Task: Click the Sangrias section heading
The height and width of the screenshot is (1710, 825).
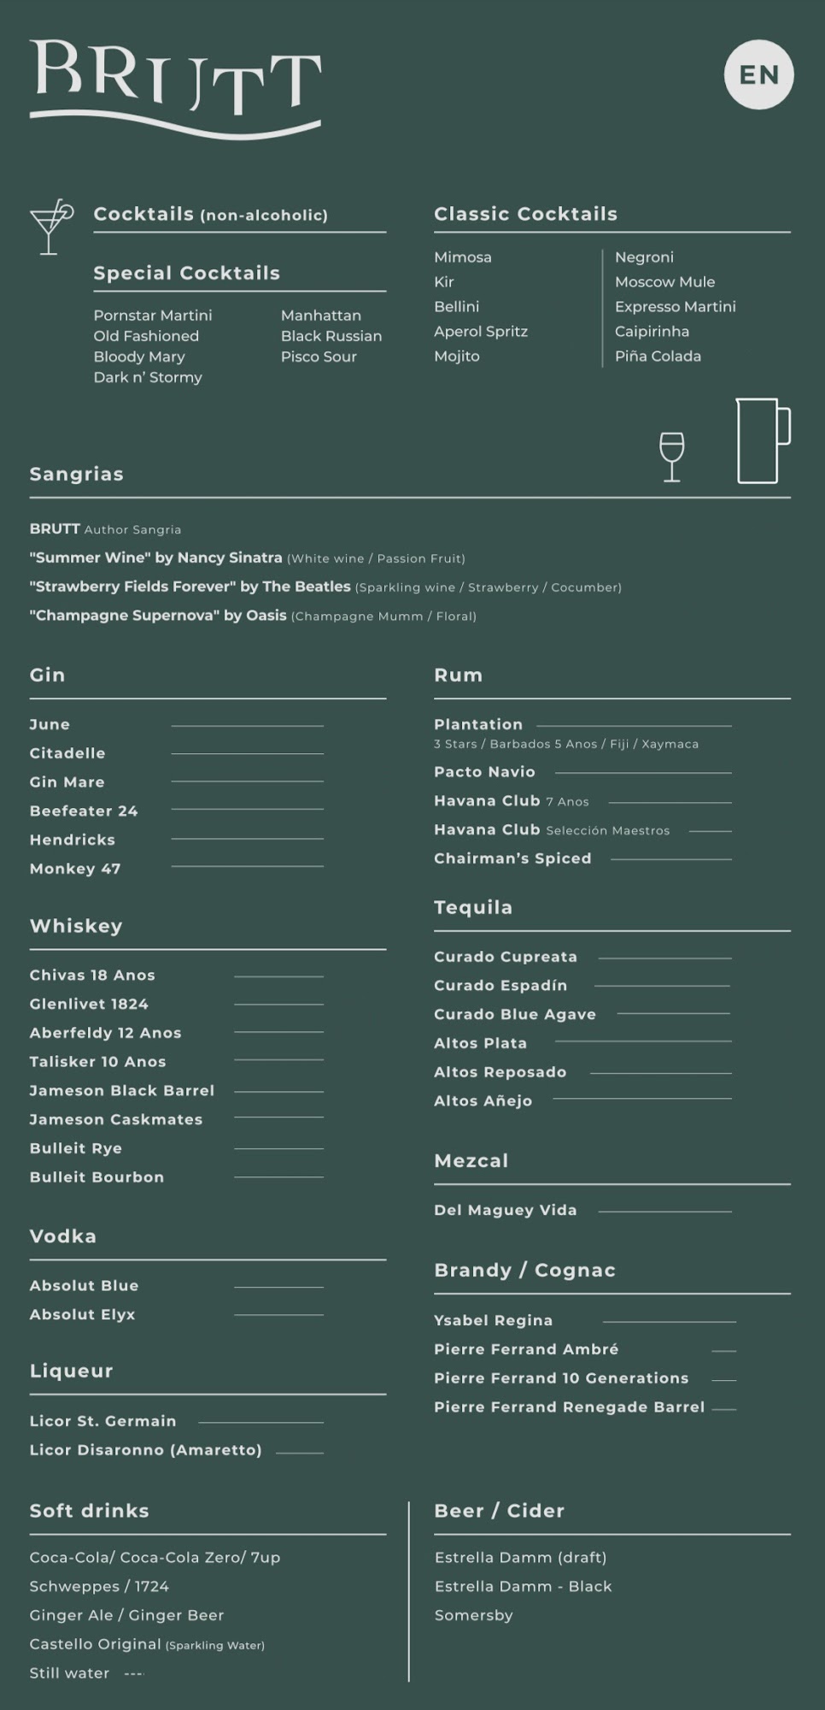Action: point(77,475)
